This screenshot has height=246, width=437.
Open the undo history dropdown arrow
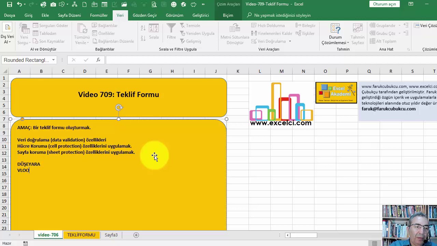pyautogui.click(x=25, y=4)
